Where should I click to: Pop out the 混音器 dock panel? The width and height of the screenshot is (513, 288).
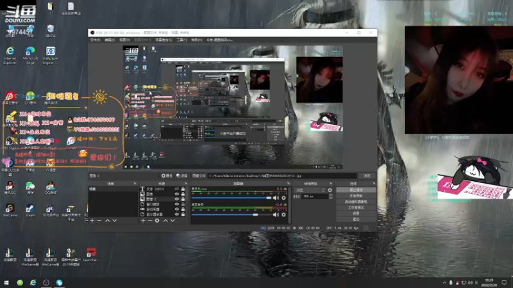288,184
